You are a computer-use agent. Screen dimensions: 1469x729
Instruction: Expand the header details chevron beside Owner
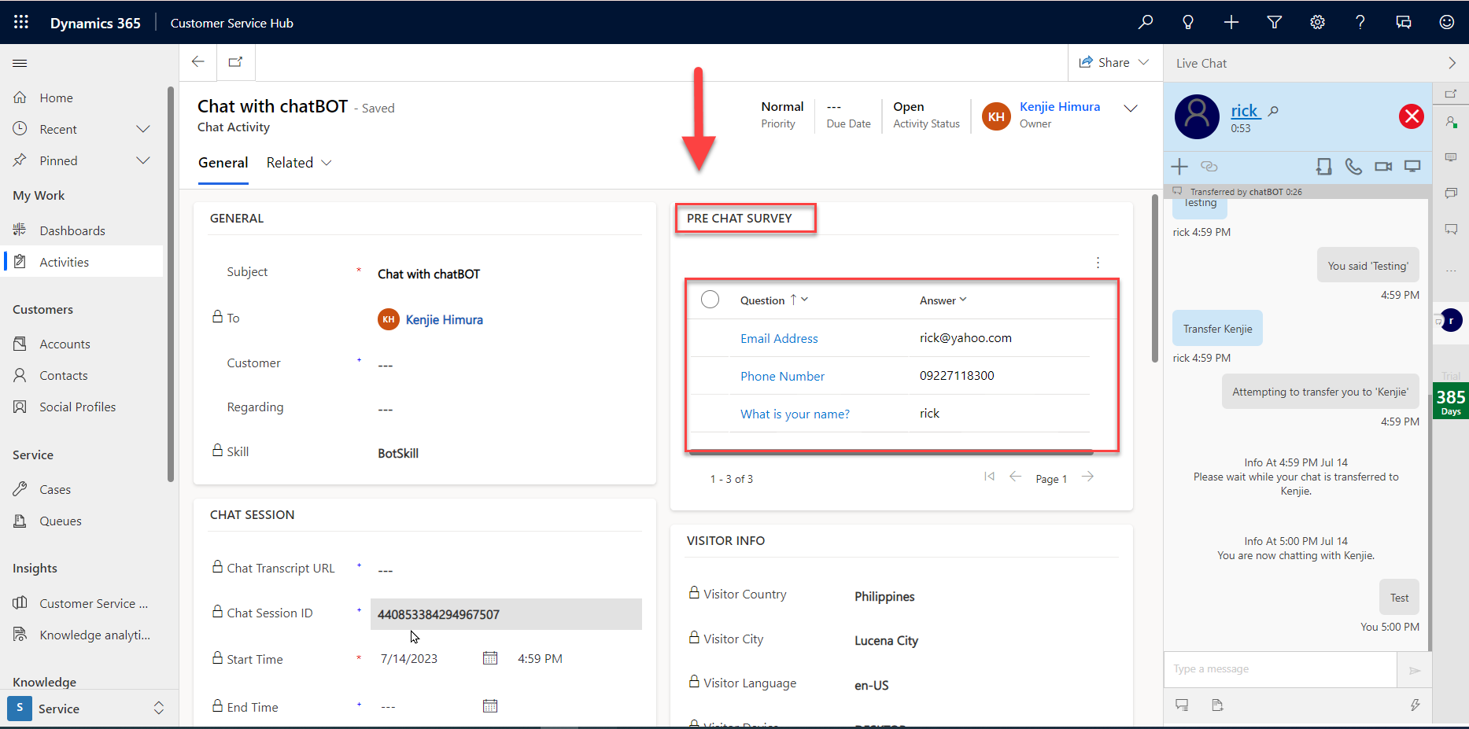click(x=1131, y=108)
